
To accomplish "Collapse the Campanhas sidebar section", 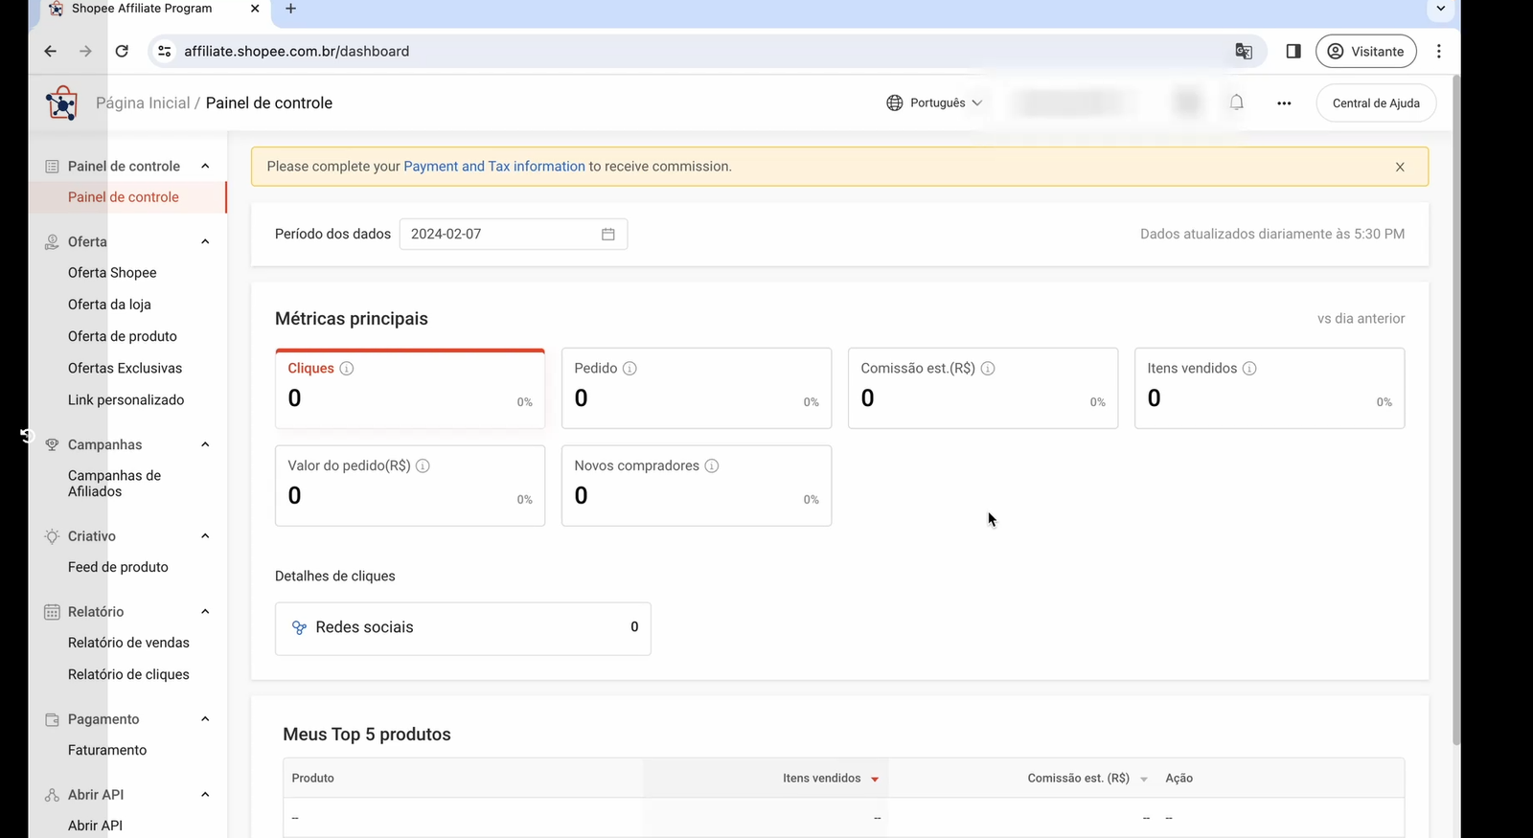I will (x=205, y=445).
